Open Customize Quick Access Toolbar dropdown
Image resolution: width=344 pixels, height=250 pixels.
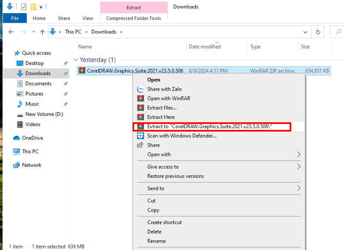tap(41, 7)
